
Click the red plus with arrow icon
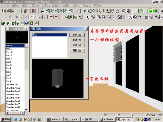coord(157,17)
